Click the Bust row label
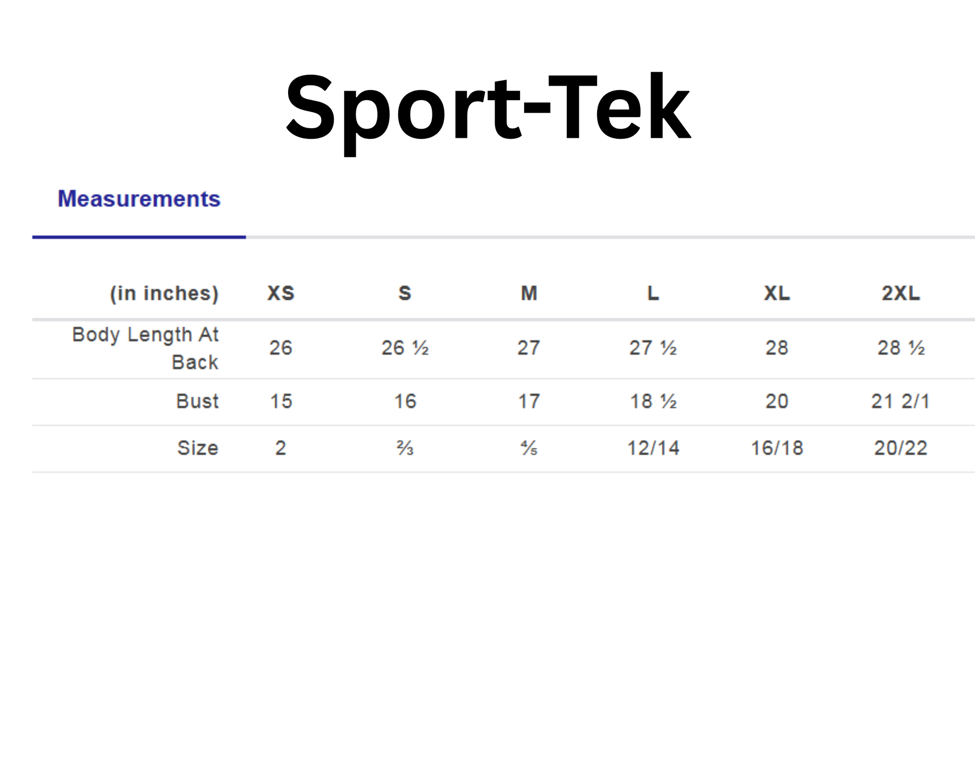Image resolution: width=975 pixels, height=780 pixels. [x=197, y=401]
